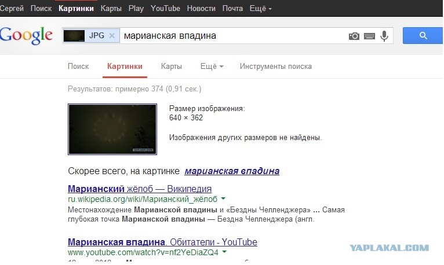Select Картинки in top black bar

coord(76,9)
